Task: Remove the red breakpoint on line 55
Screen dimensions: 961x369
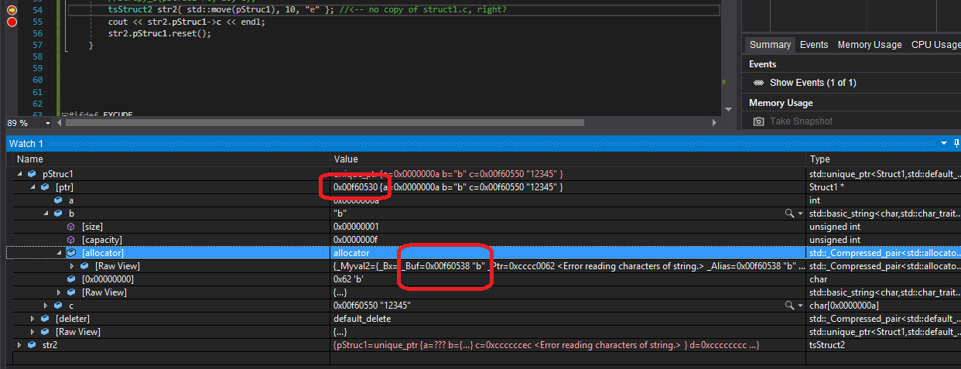Action: pos(12,22)
